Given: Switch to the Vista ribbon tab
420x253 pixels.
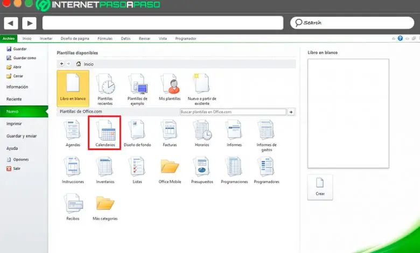Looking at the screenshot, I should (163, 39).
